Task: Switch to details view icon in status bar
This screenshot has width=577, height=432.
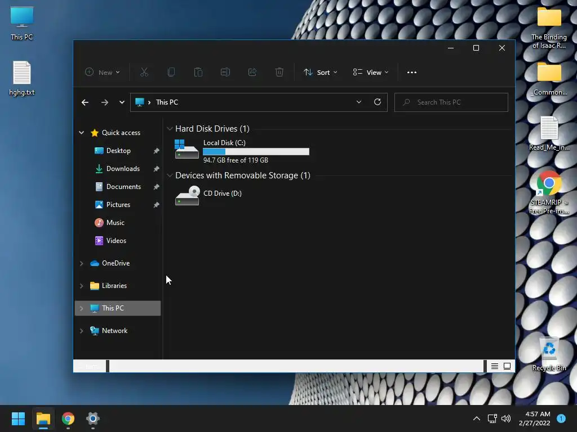Action: (495, 366)
